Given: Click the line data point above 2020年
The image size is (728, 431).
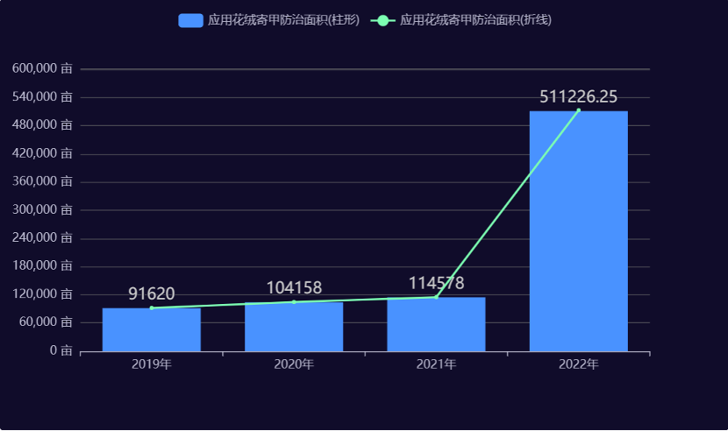Looking at the screenshot, I should click(x=294, y=302).
